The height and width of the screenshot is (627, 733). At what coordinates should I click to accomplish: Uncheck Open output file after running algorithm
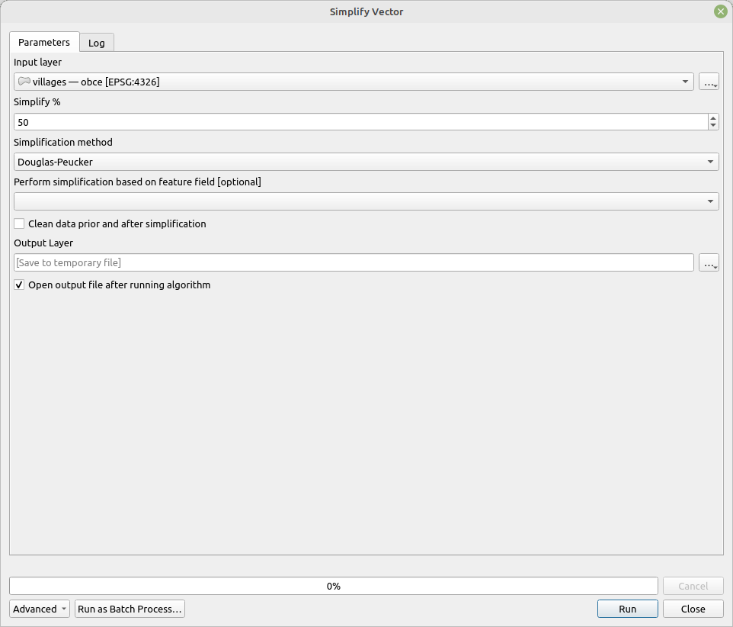click(19, 285)
